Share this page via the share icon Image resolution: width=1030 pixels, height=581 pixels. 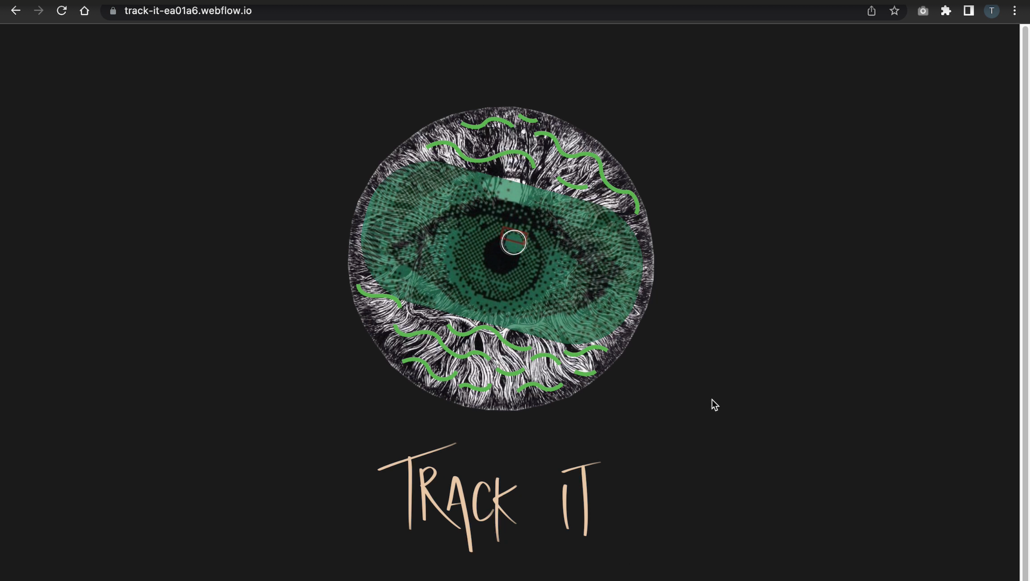tap(871, 11)
